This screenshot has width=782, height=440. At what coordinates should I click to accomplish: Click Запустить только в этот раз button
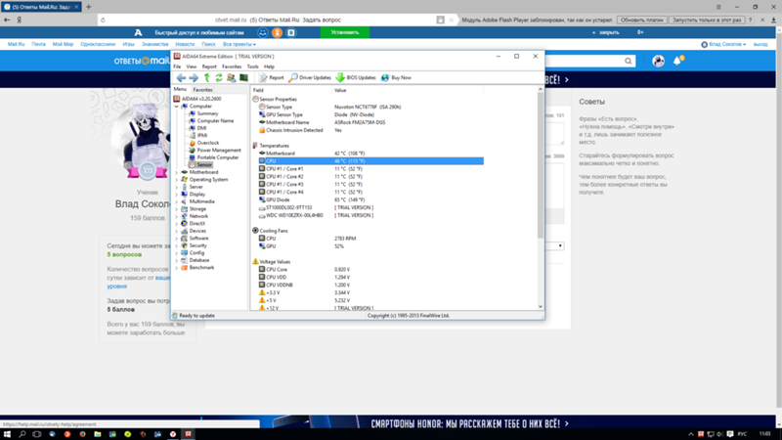[x=707, y=20]
